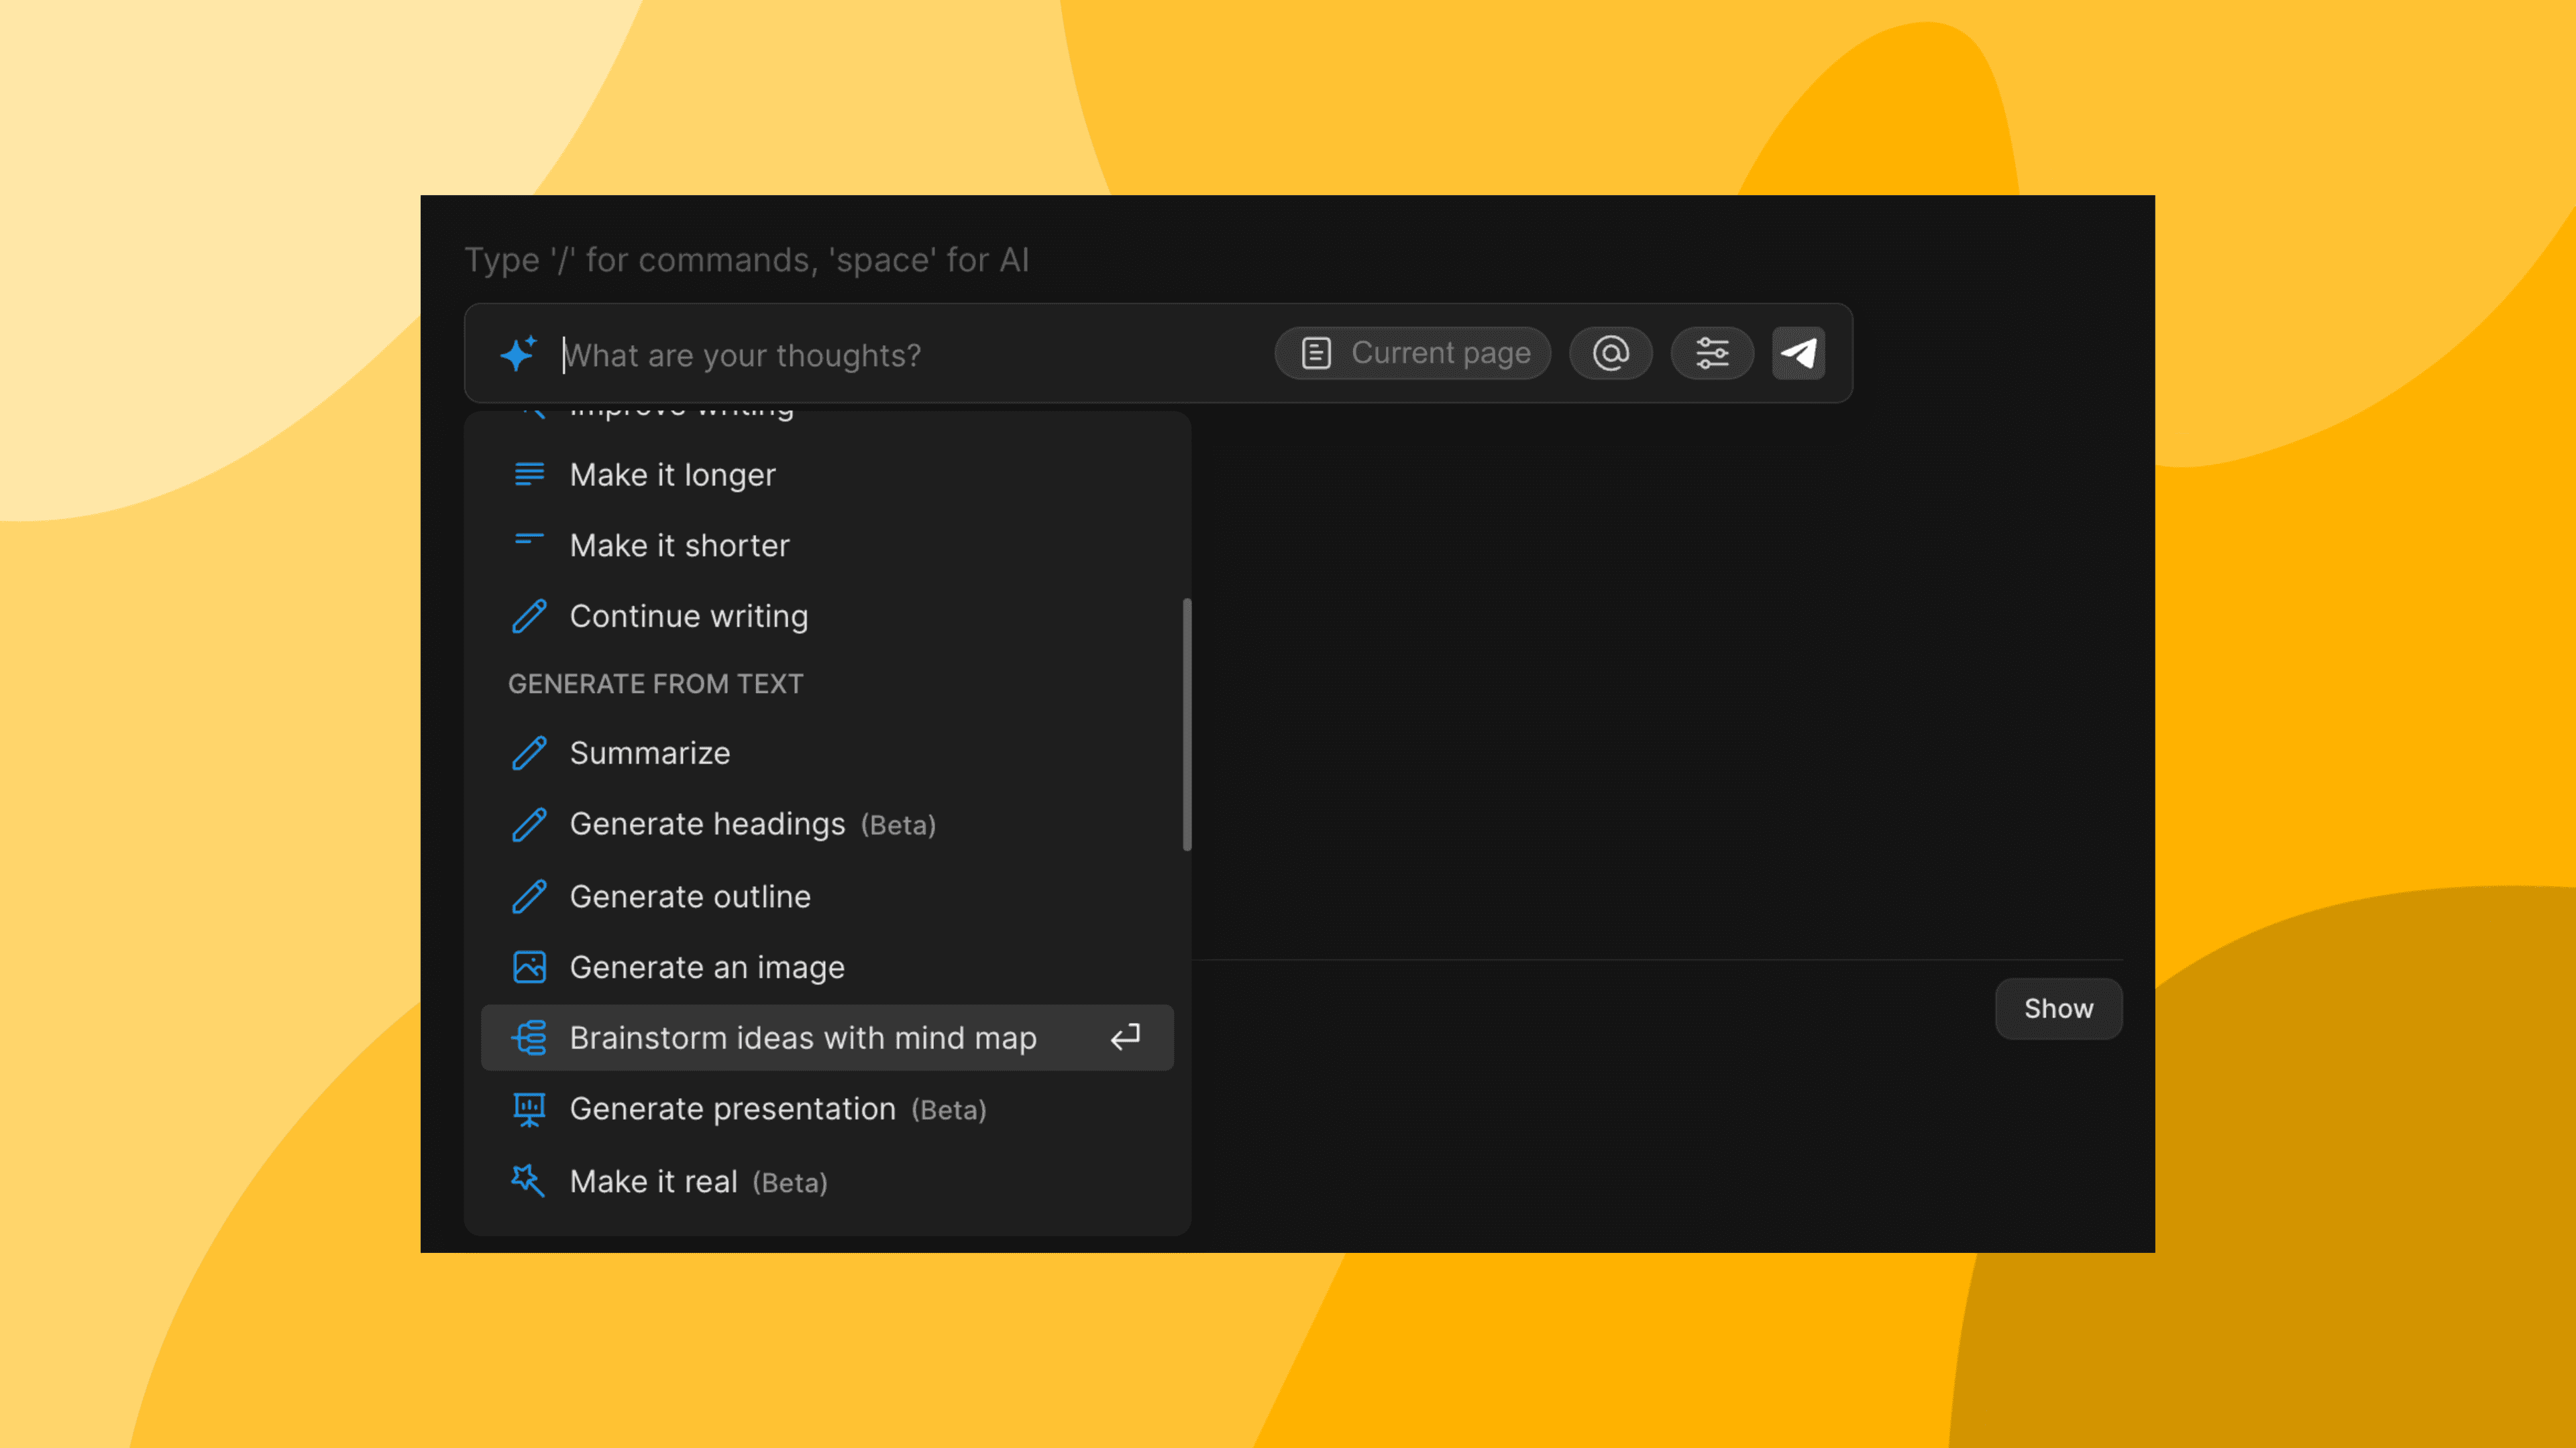Open AI options via the sliders icon
The width and height of the screenshot is (2576, 1448).
(x=1712, y=353)
